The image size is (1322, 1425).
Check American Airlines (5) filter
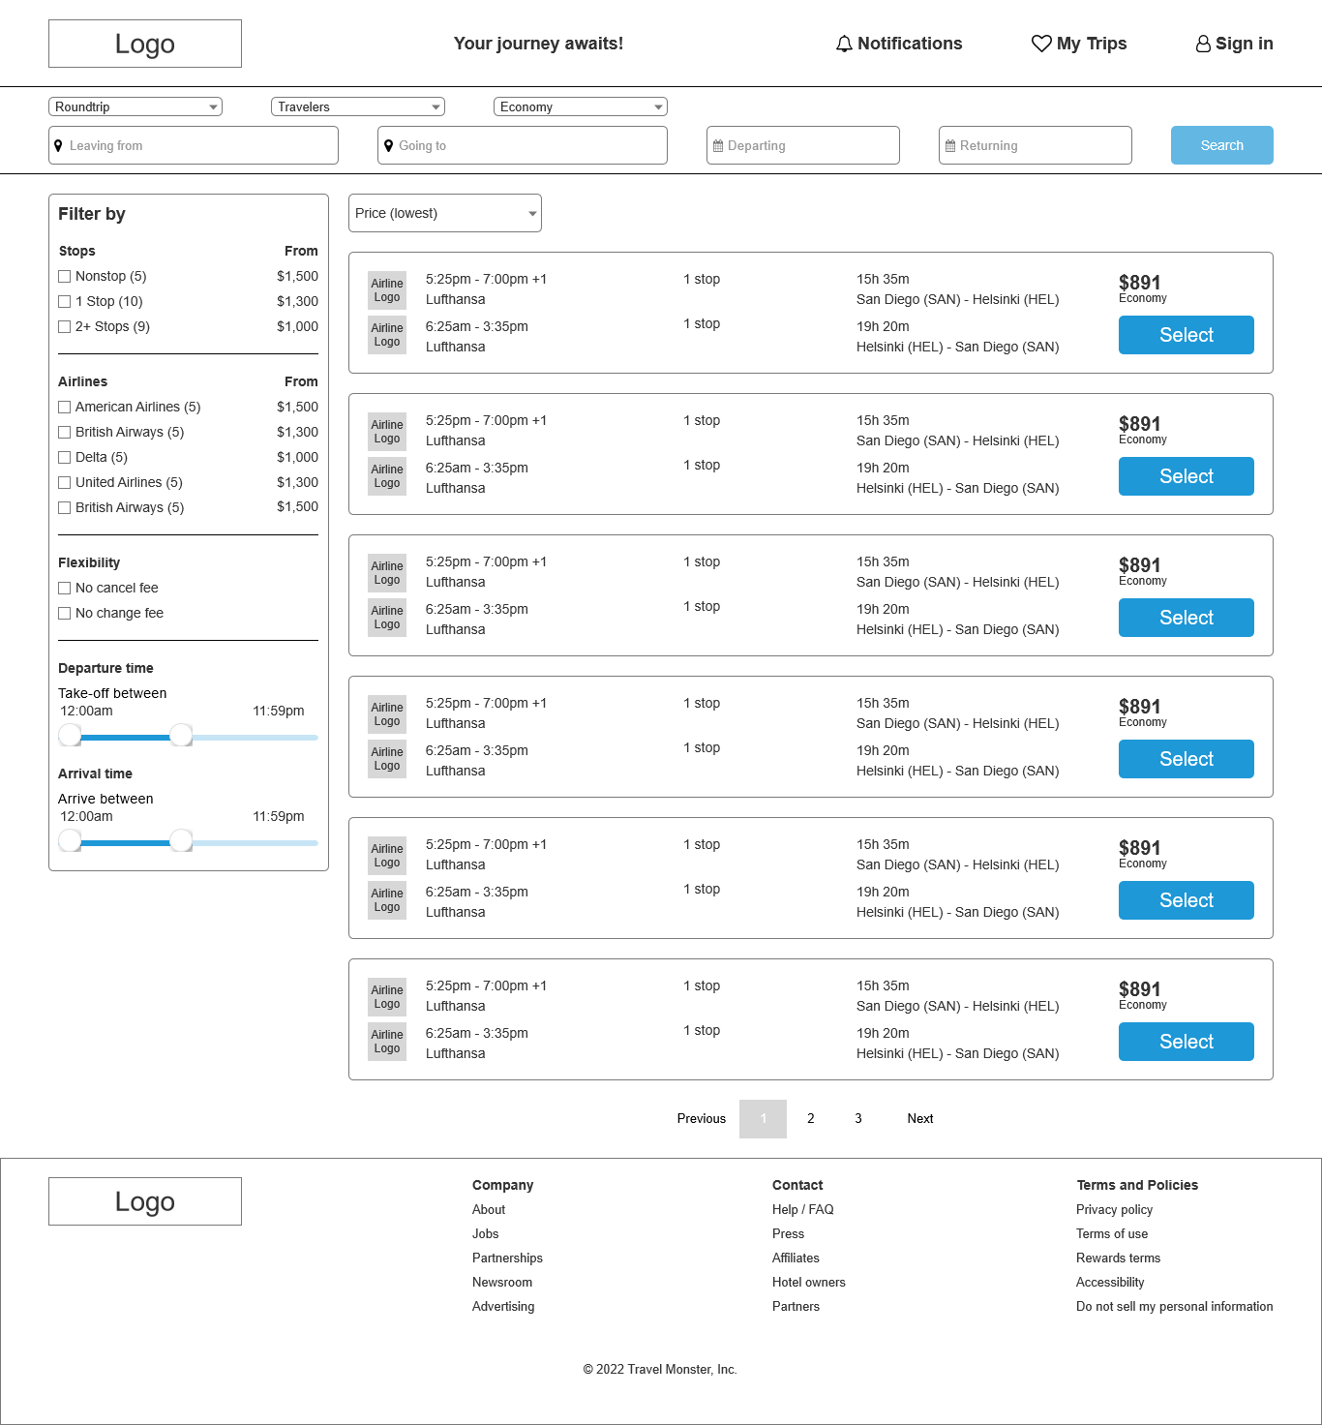pyautogui.click(x=65, y=407)
